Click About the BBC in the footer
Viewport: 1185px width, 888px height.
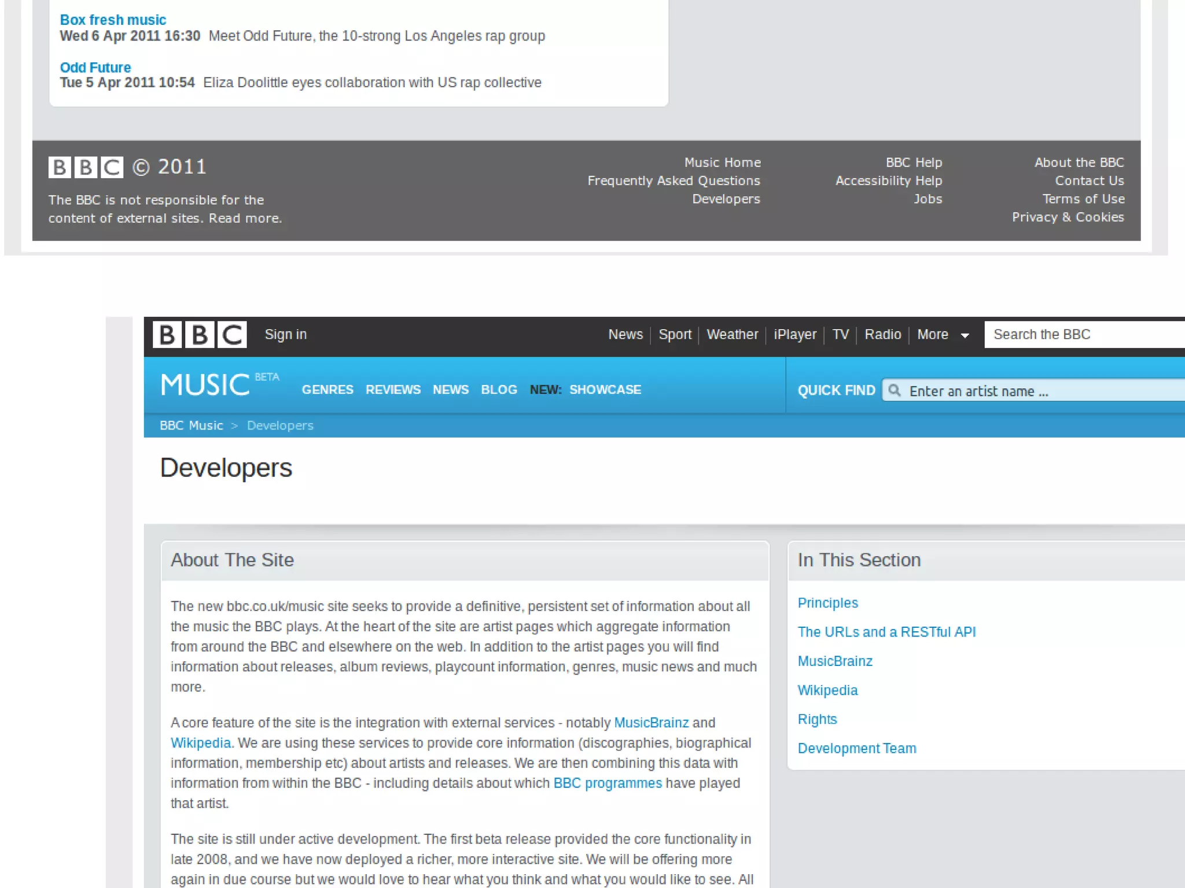click(1079, 162)
